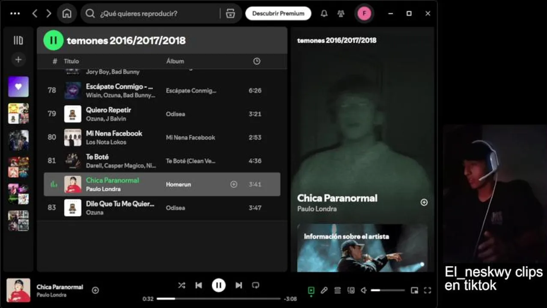This screenshot has width=547, height=308.
Task: Open the Liked Songs heart playlist
Action: (x=18, y=86)
